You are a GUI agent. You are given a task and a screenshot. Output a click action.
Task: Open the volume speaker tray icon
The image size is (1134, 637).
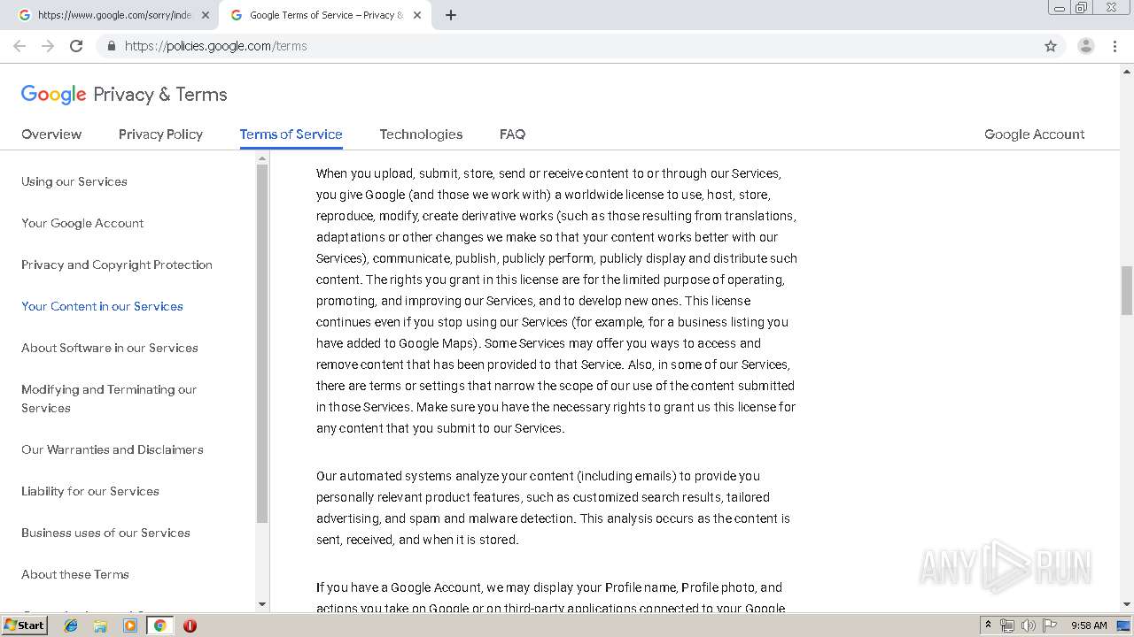point(1028,625)
